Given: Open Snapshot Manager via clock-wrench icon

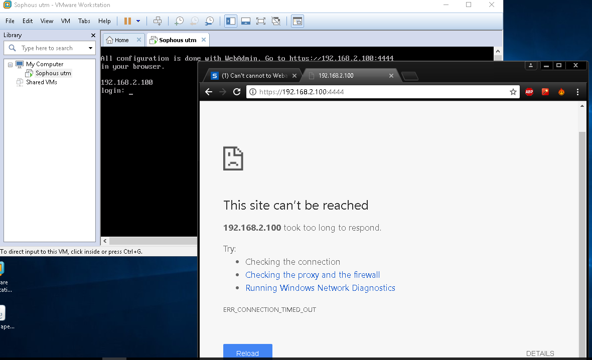Looking at the screenshot, I should (209, 21).
